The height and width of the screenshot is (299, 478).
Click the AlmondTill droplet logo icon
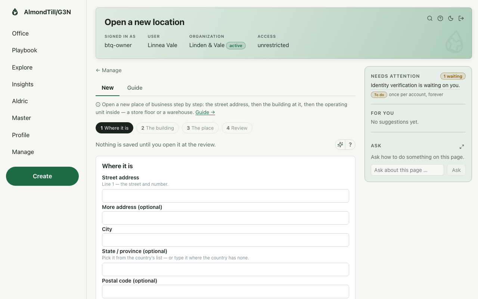[15, 12]
